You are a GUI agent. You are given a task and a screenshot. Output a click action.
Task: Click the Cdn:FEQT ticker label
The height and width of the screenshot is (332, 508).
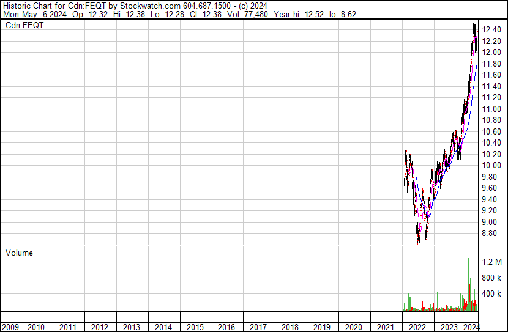[x=23, y=25]
